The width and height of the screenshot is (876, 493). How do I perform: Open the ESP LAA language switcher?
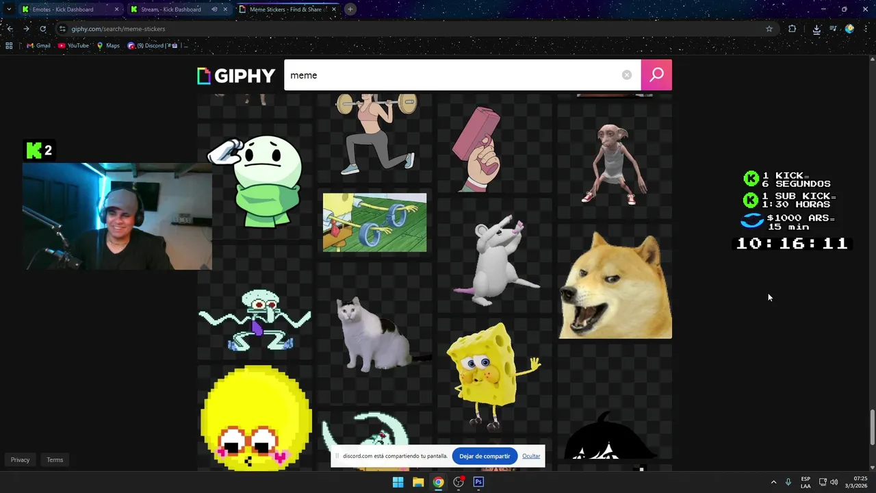tap(806, 482)
